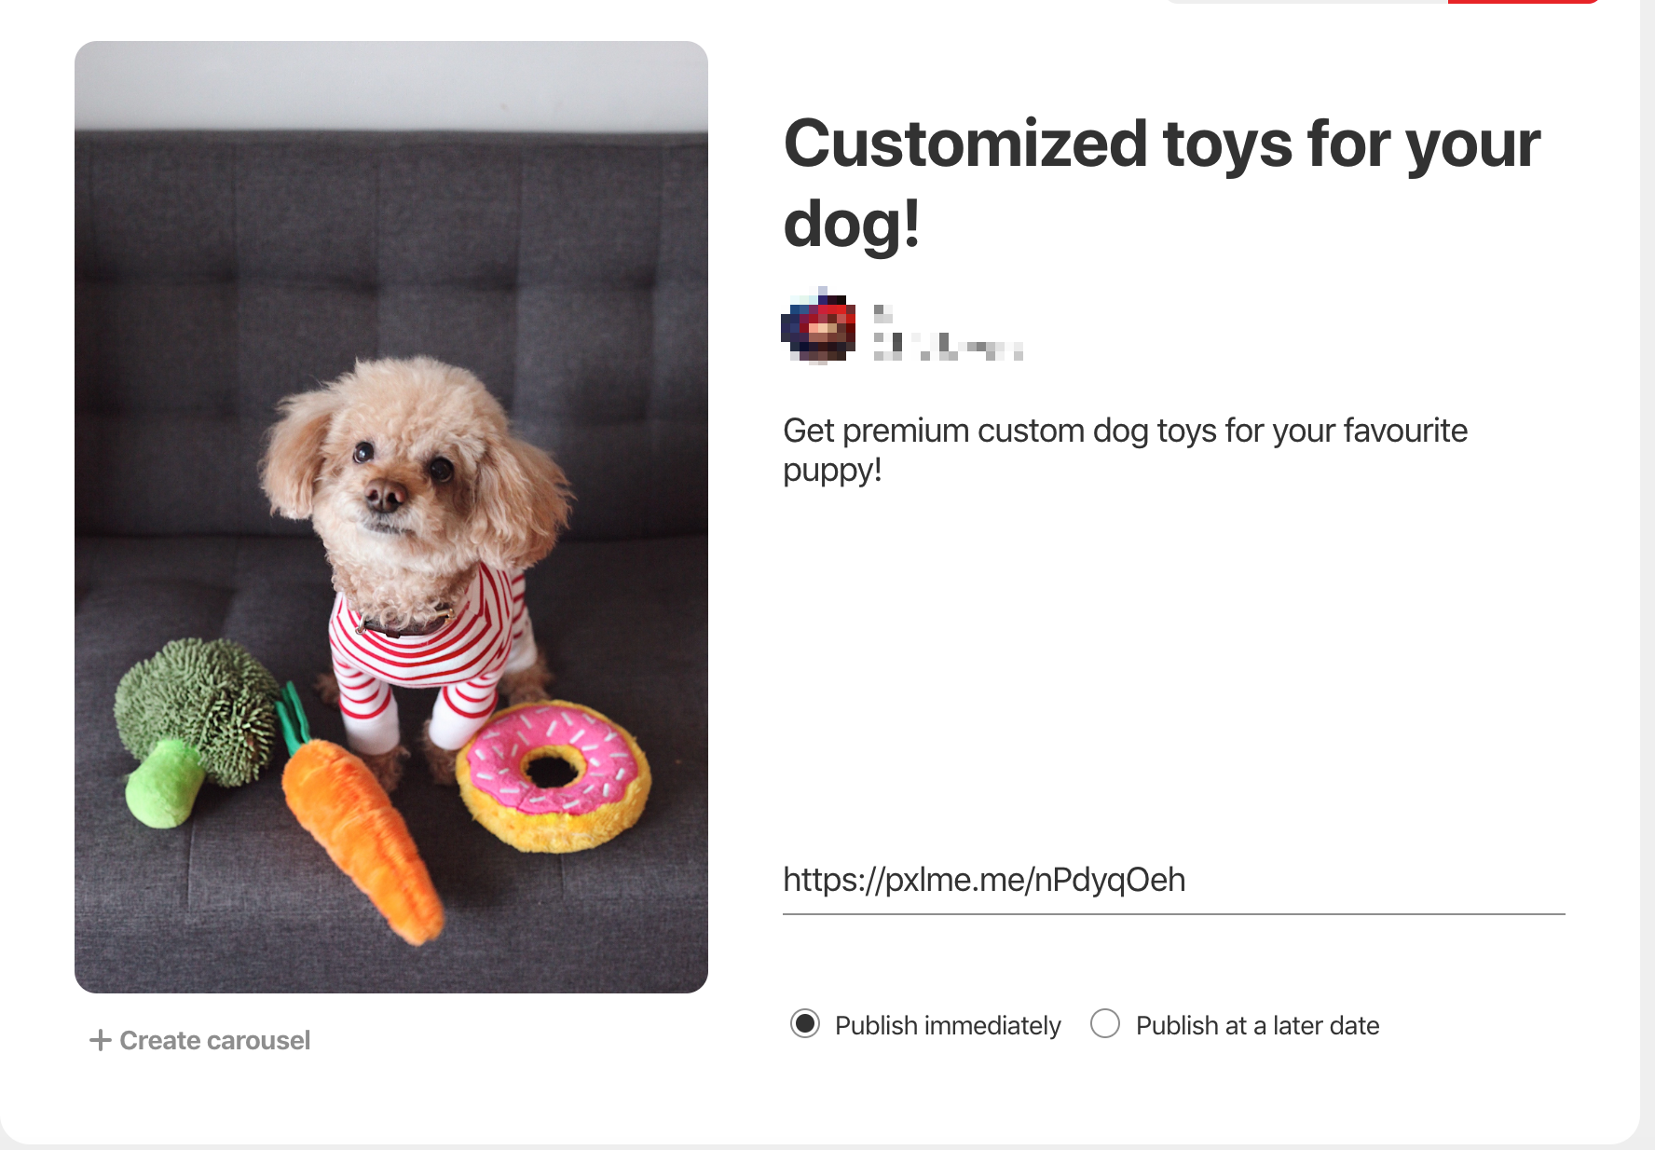Click the plus icon beside Create carousel
1655x1150 pixels.
(100, 1040)
